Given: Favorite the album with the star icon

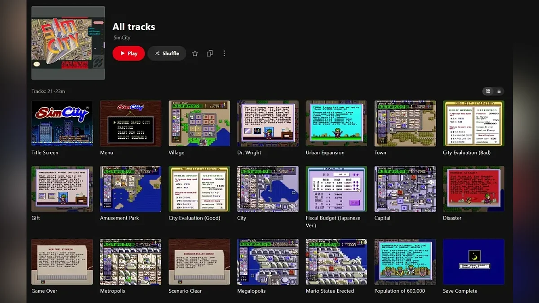Looking at the screenshot, I should coord(195,53).
